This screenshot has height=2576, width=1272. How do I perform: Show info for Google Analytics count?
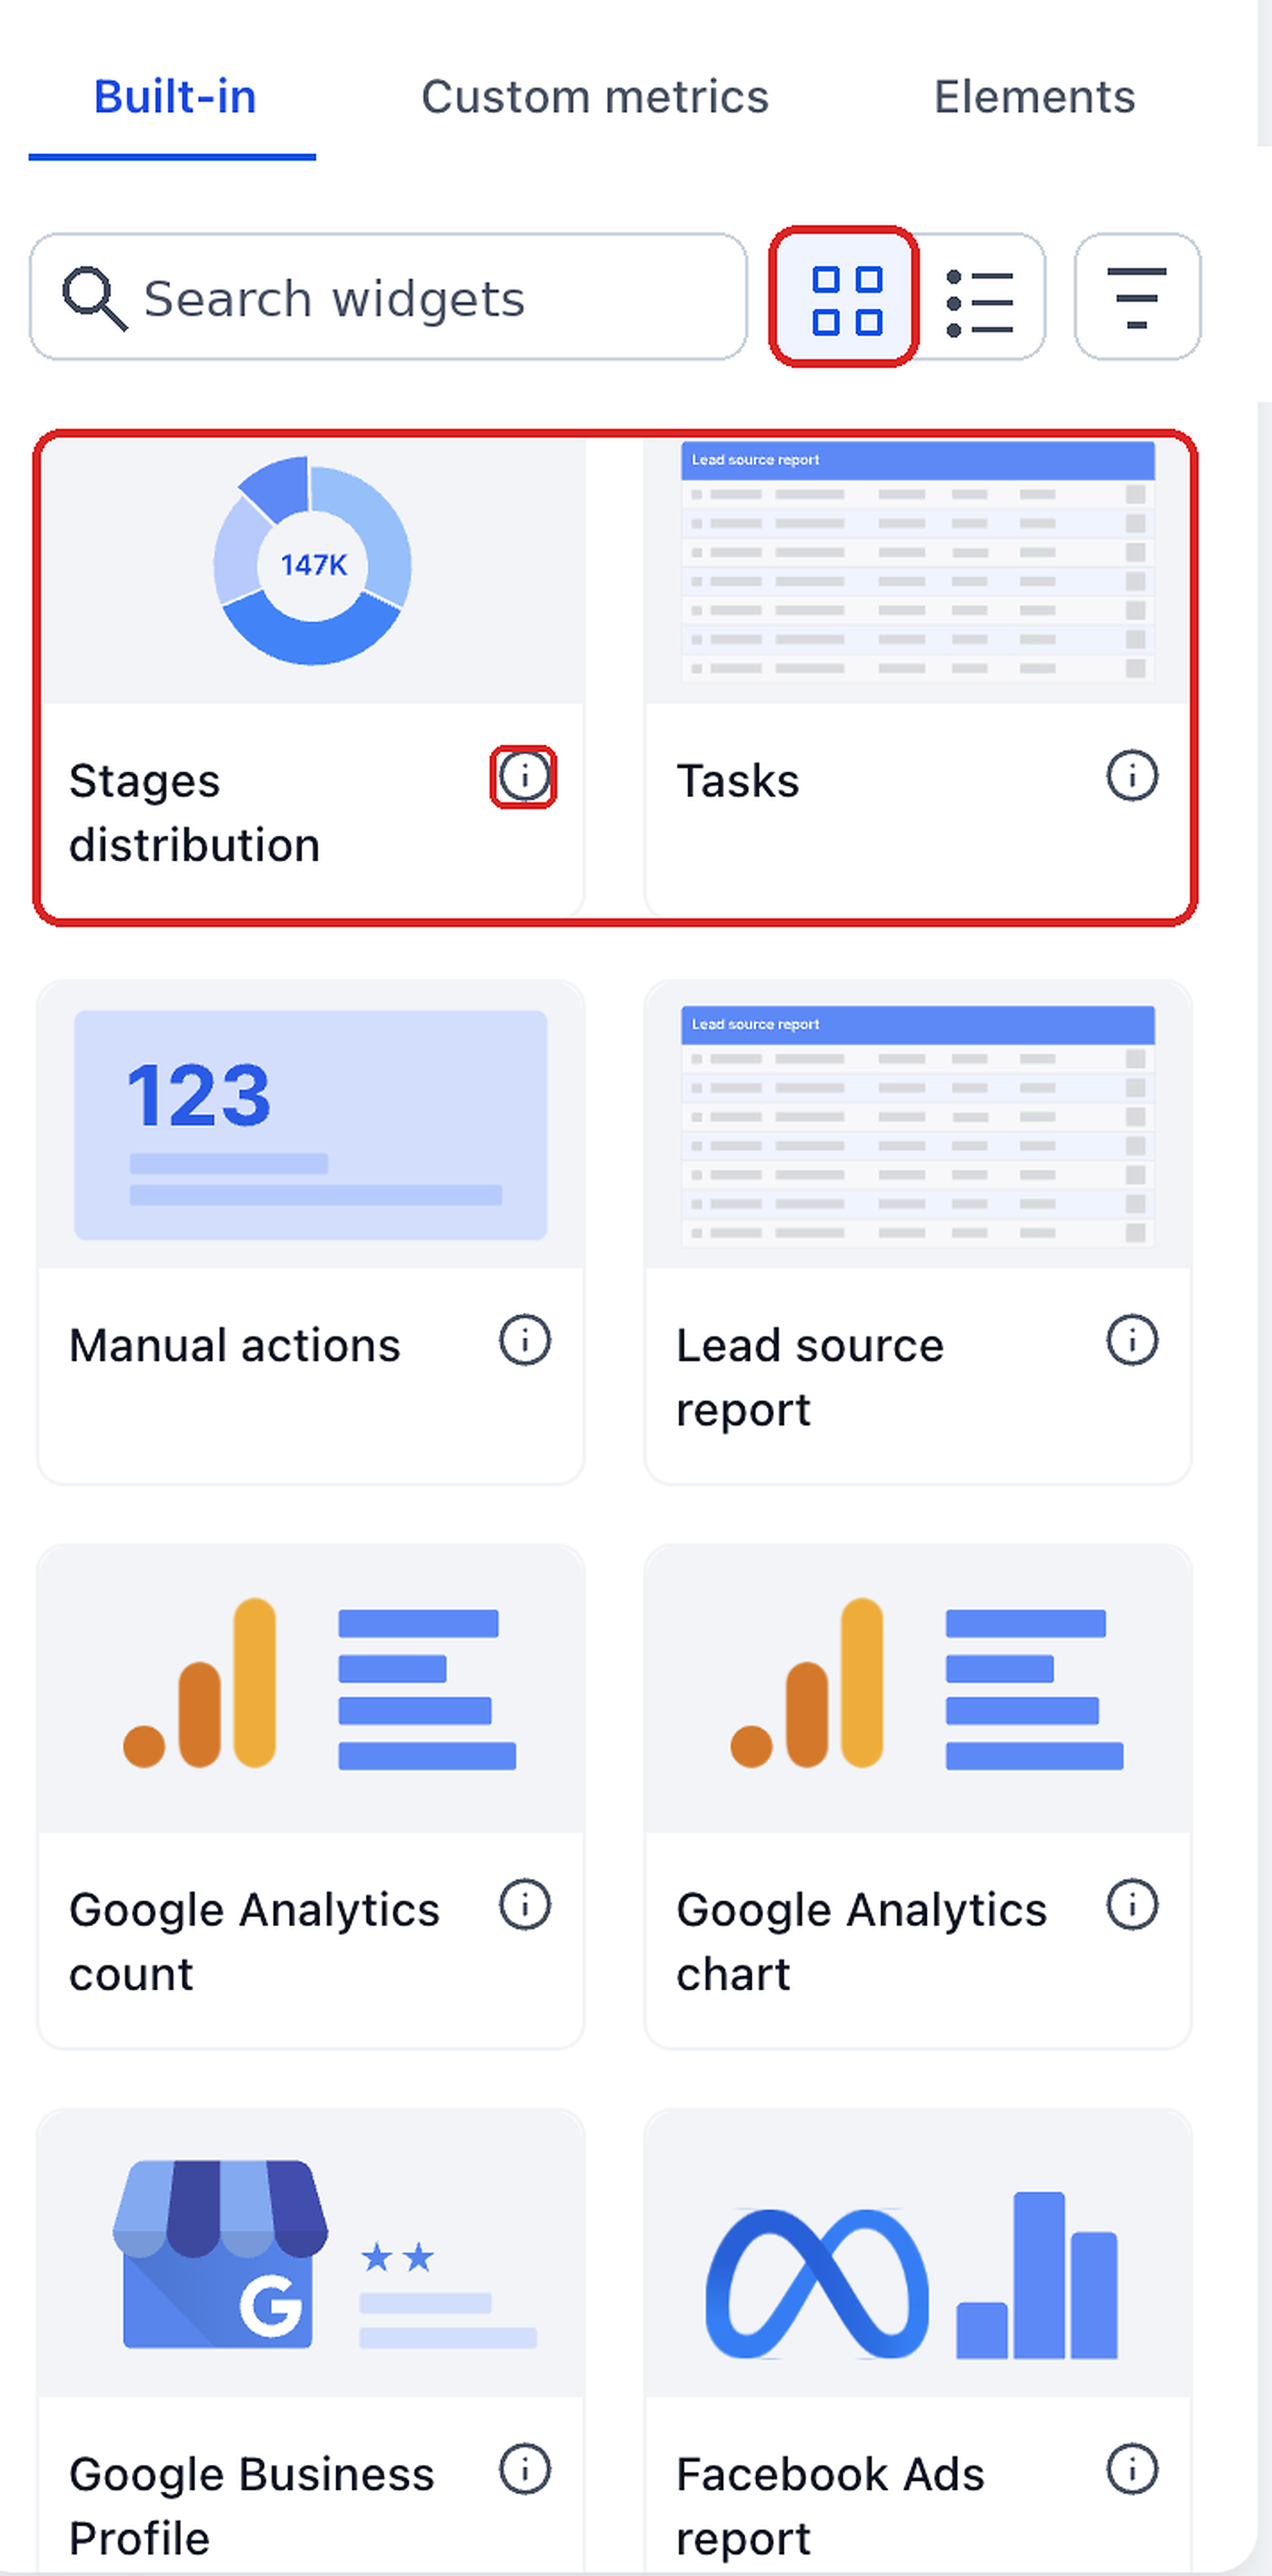click(x=524, y=1905)
